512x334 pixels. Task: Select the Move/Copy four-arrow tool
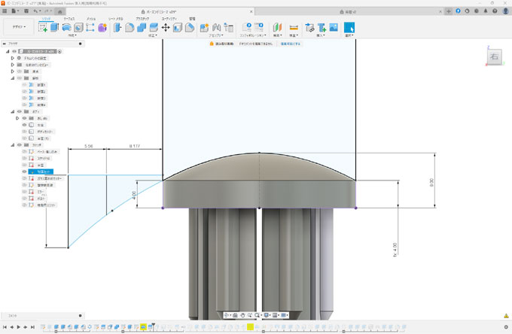tap(165, 27)
